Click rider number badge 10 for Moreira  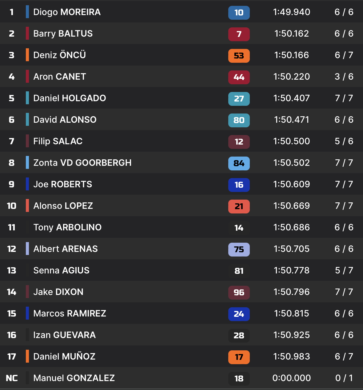pyautogui.click(x=239, y=13)
